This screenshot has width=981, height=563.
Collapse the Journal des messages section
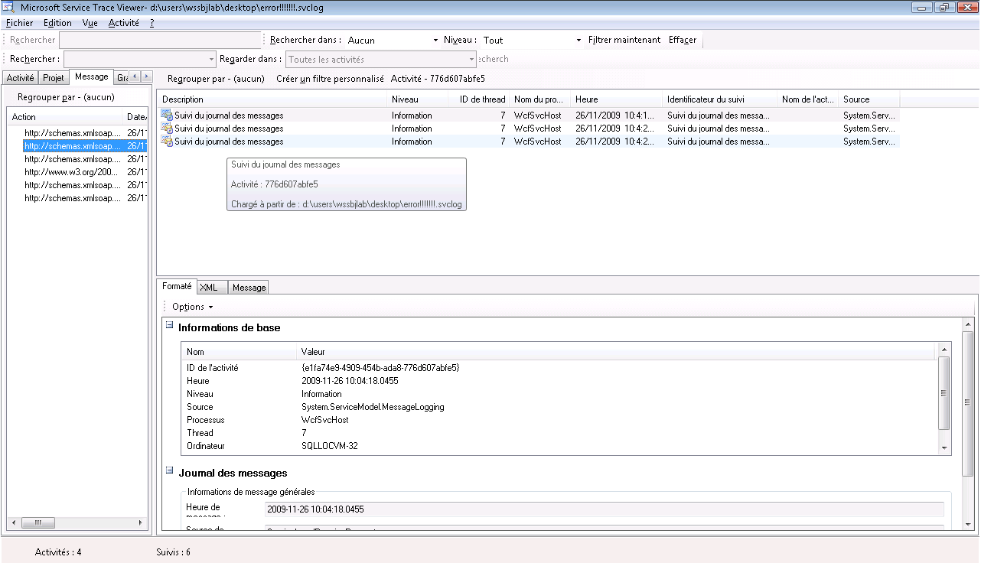pos(169,470)
